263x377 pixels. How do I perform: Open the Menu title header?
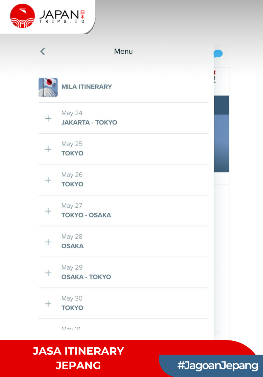(x=123, y=51)
